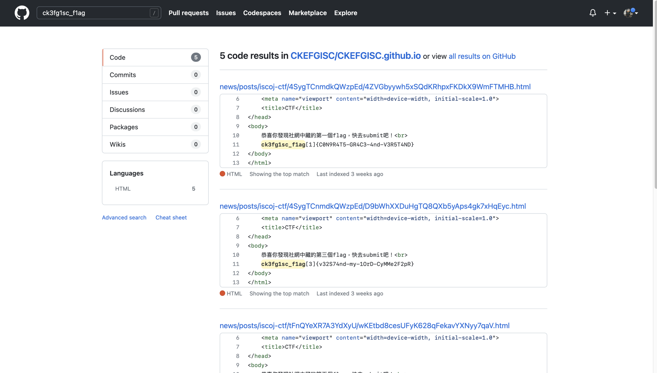Go to Marketplace

(x=308, y=13)
